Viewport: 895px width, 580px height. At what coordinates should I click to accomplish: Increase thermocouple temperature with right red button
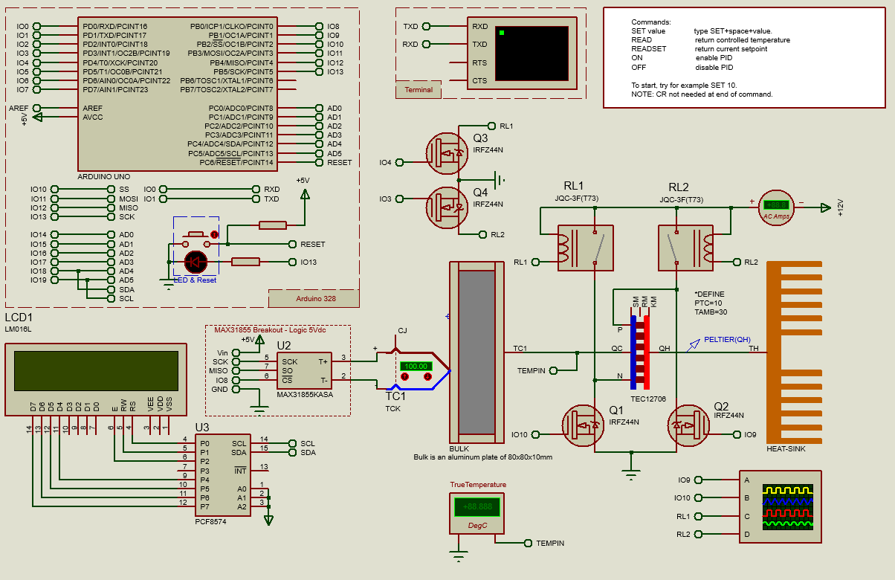click(x=427, y=377)
